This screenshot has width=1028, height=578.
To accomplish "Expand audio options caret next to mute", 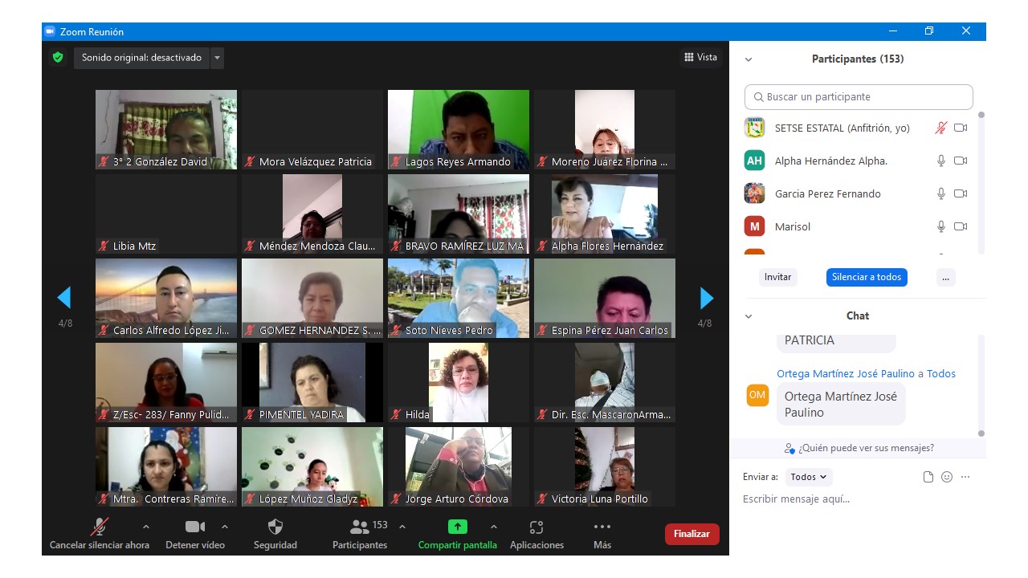I will 145,527.
